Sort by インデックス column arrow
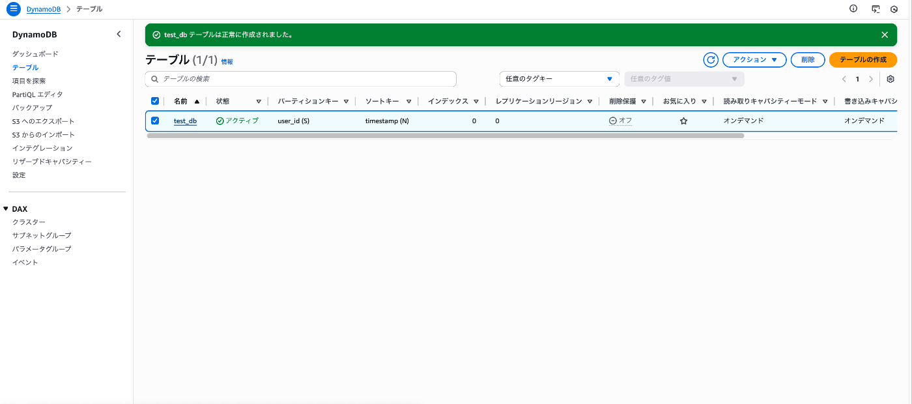Viewport: 912px width, 404px height. (x=476, y=102)
